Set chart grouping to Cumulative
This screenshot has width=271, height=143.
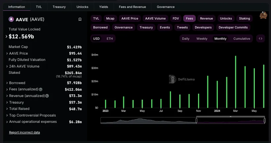(x=242, y=39)
